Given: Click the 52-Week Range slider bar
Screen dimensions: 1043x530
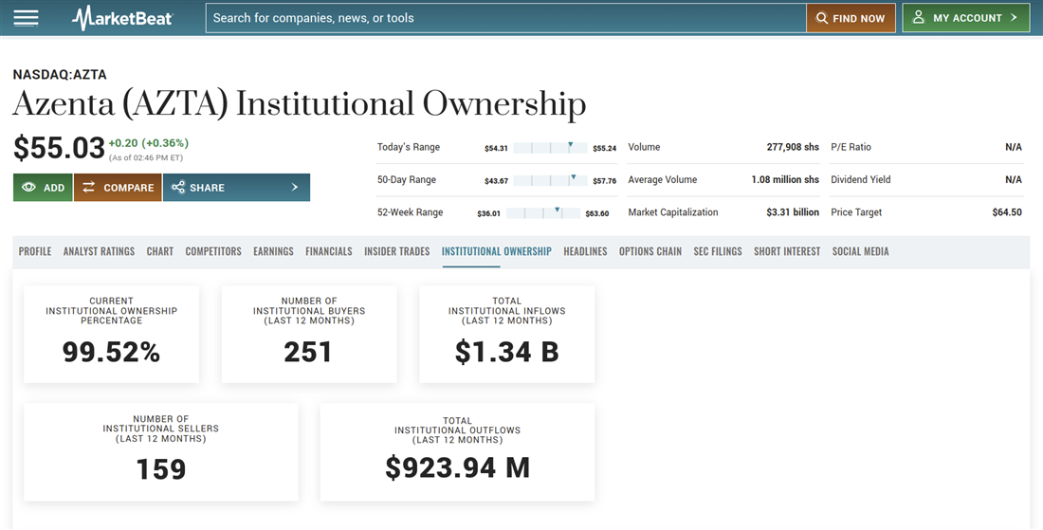Looking at the screenshot, I should tap(547, 213).
